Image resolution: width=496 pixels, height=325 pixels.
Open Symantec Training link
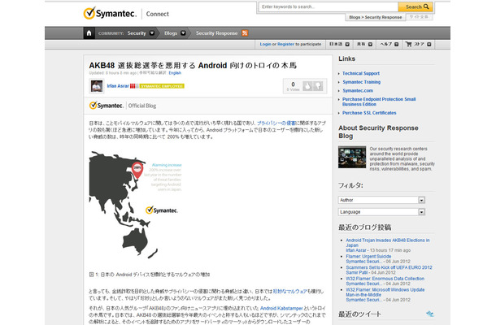(x=361, y=82)
